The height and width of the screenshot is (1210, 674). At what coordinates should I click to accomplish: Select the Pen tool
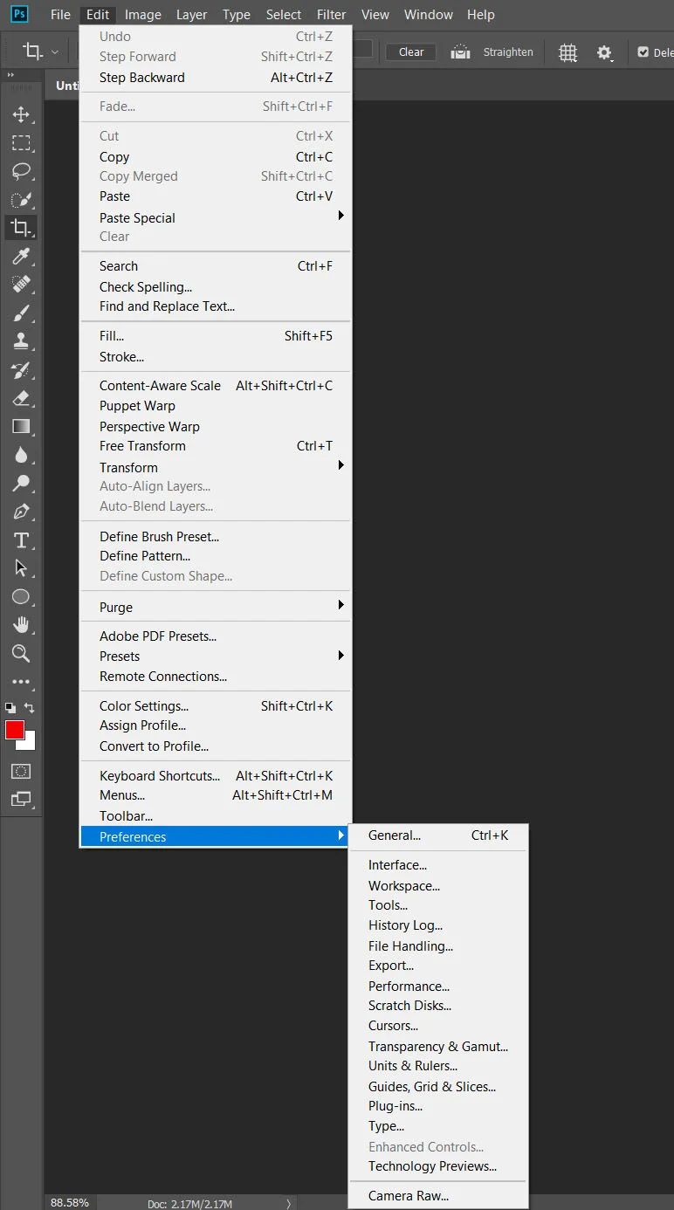click(21, 512)
